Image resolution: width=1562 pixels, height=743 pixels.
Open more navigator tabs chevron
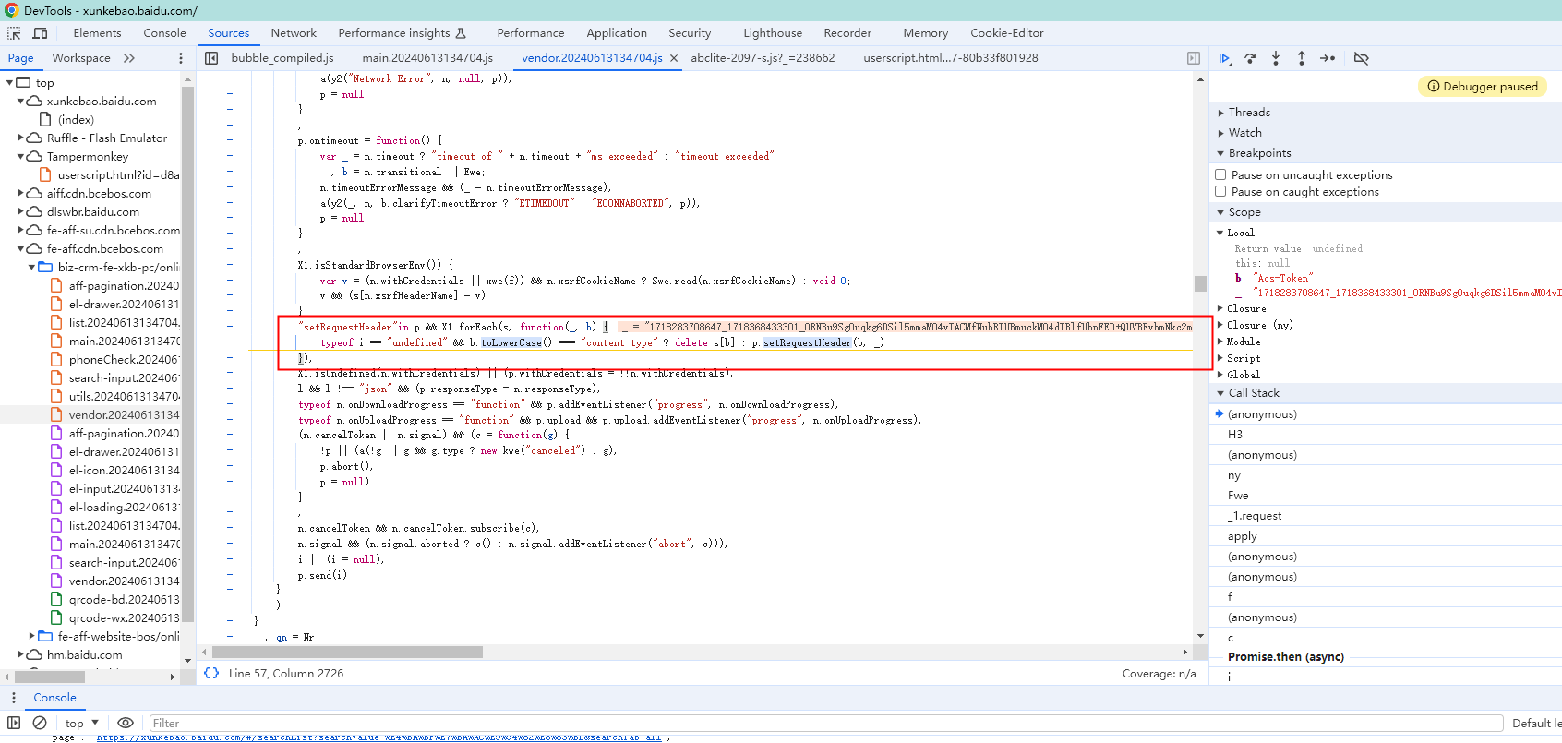point(129,58)
